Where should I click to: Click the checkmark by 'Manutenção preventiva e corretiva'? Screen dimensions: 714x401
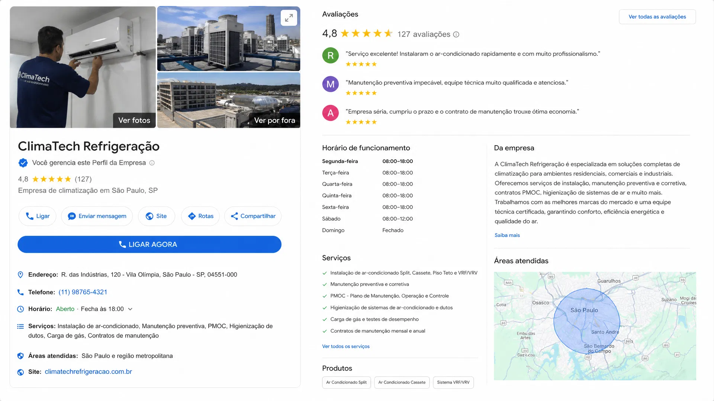325,284
